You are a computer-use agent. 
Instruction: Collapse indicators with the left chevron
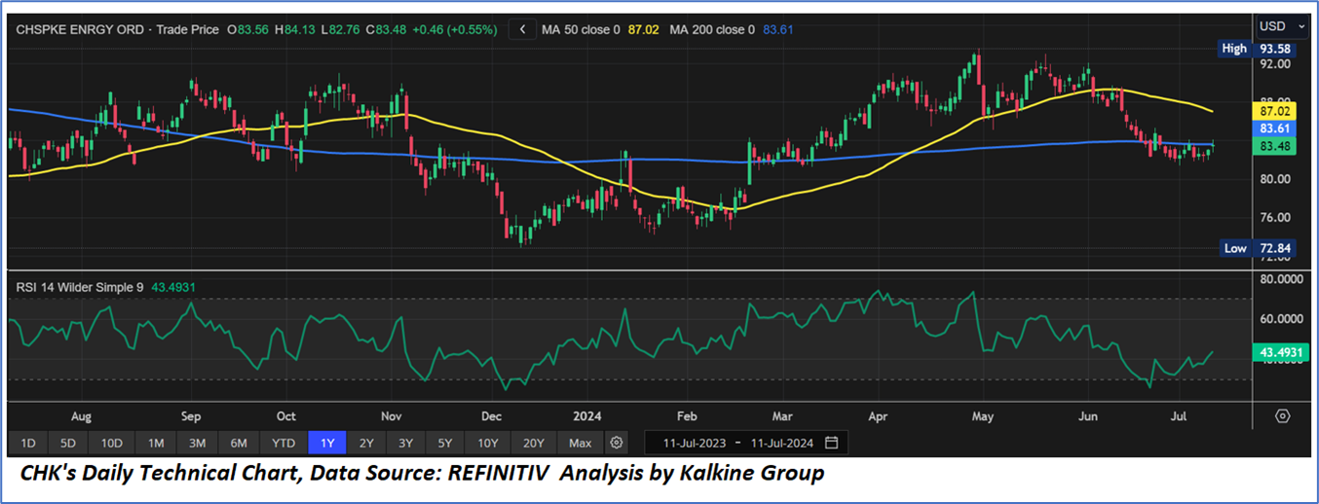click(522, 29)
